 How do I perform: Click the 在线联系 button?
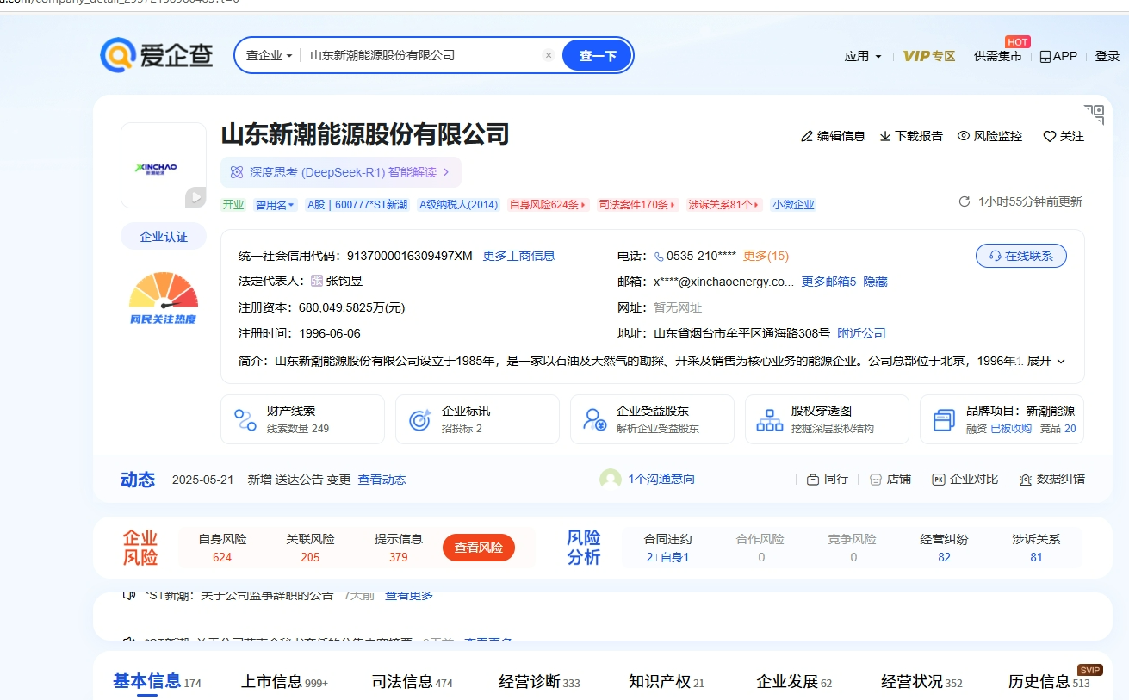tap(1021, 256)
